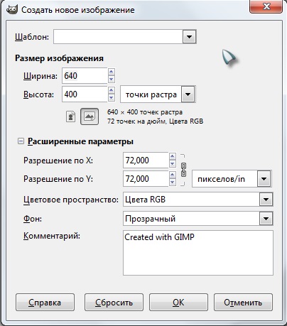The width and height of the screenshot is (287, 326).
Task: Close the Создать новое изображение dialog
Action: click(x=266, y=6)
